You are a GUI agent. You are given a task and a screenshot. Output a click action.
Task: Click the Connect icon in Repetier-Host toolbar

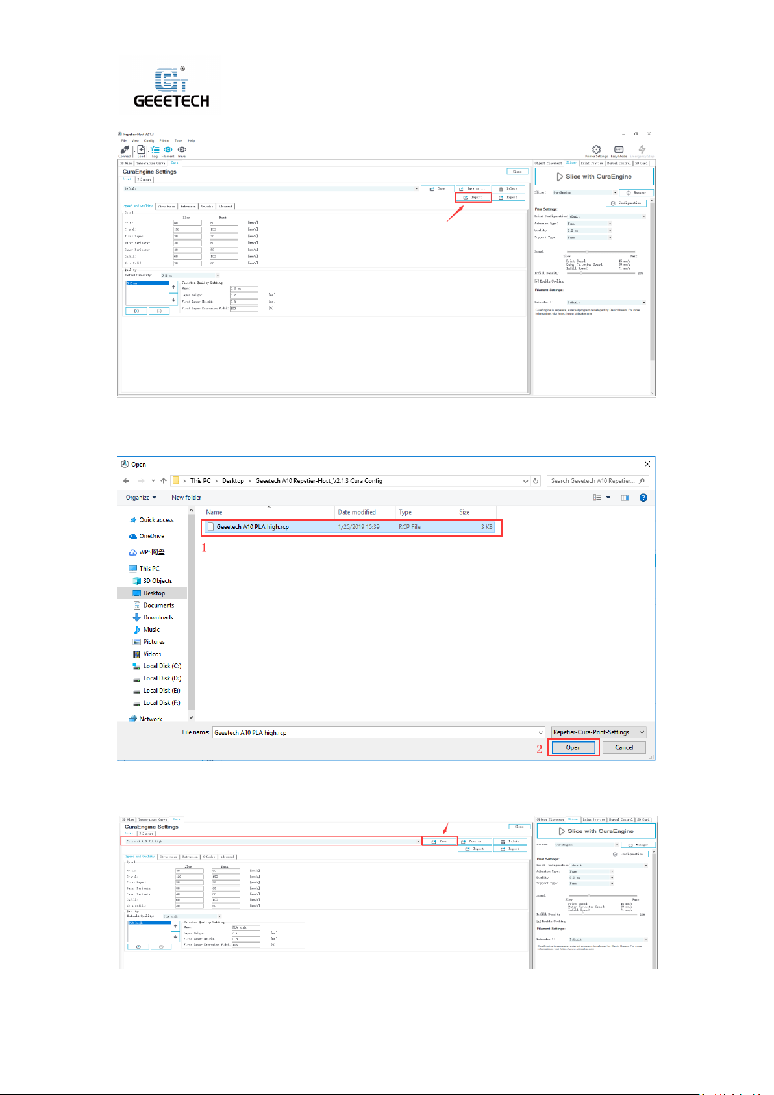(125, 150)
